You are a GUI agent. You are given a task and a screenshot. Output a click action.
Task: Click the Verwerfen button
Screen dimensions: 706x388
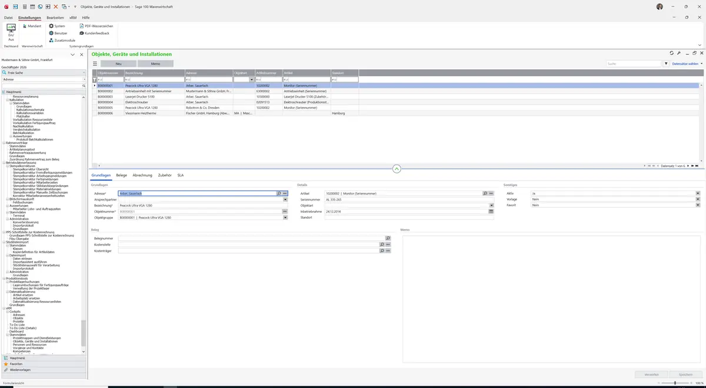tap(651, 374)
